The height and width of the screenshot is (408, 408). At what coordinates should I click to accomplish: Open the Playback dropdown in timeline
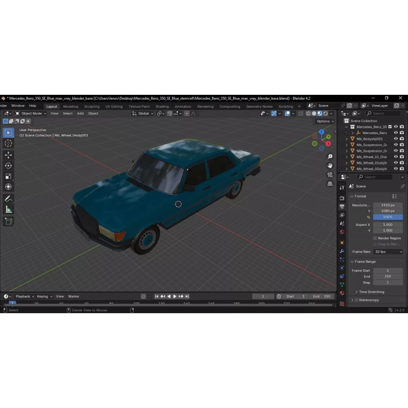click(25, 297)
